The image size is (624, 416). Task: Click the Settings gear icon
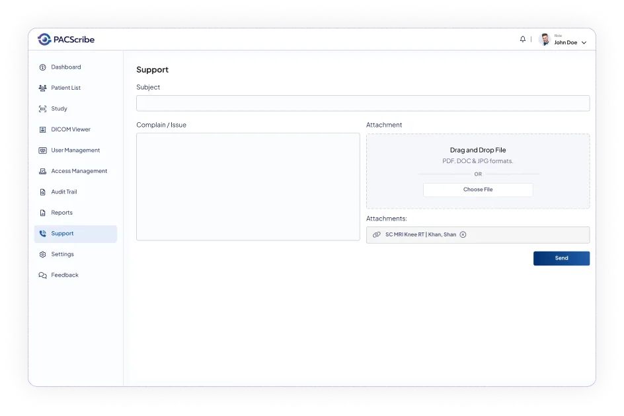click(x=43, y=254)
